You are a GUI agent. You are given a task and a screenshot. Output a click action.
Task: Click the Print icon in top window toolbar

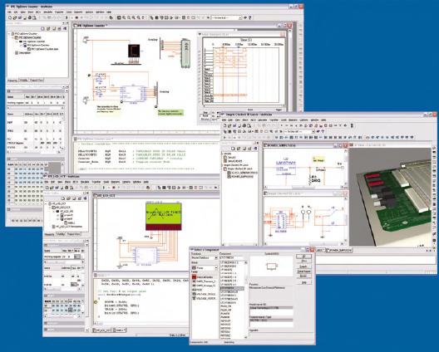[x=30, y=17]
